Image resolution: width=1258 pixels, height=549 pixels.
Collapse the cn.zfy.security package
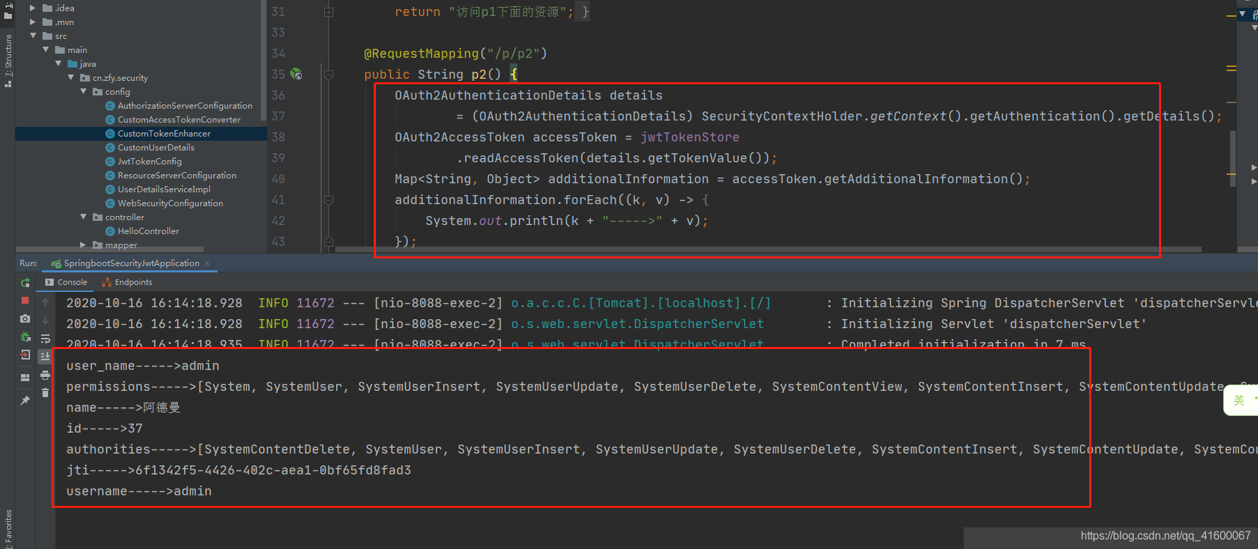click(70, 77)
